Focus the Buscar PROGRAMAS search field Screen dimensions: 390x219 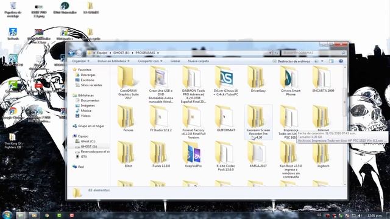coord(314,53)
